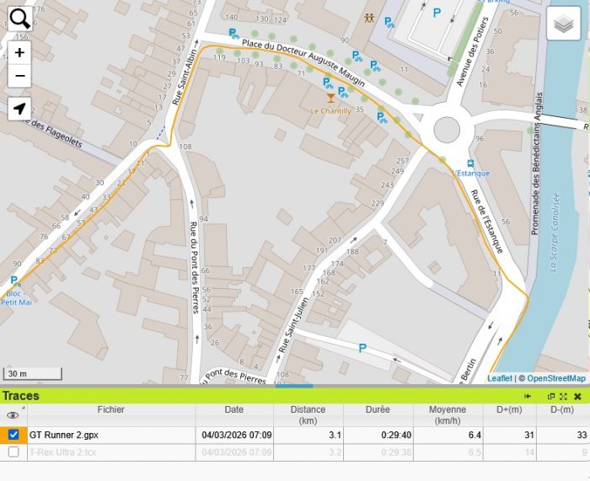The image size is (590, 481).
Task: Zoom out of the map
Action: pos(19,75)
